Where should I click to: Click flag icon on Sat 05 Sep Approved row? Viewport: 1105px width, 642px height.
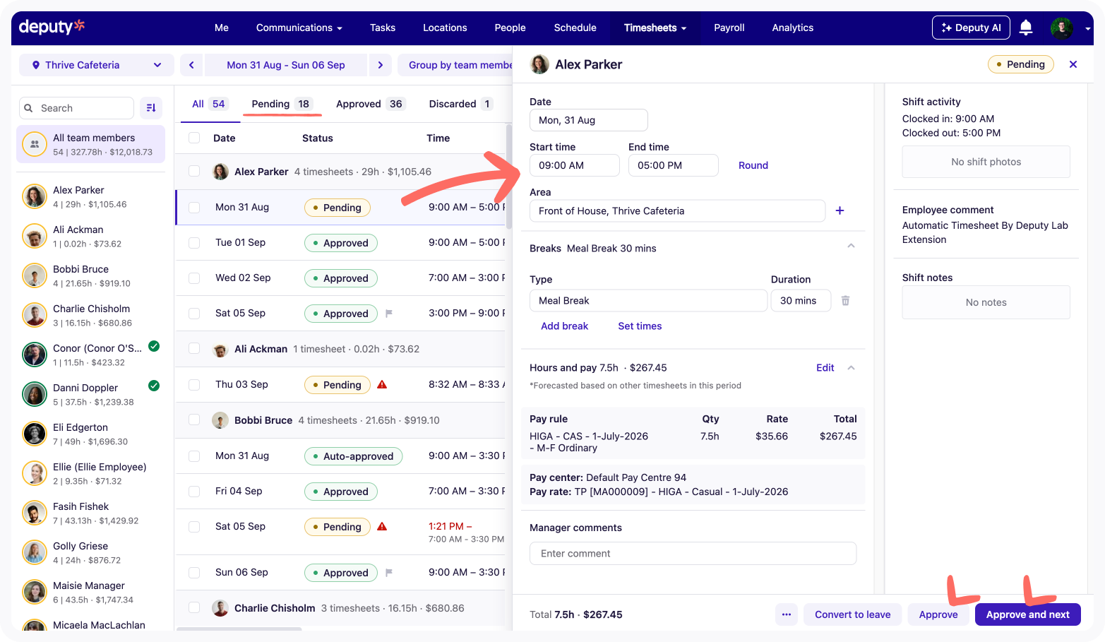[x=388, y=313]
